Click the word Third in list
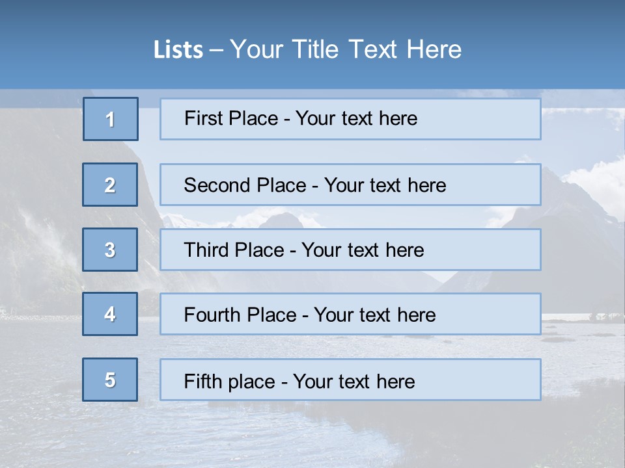The image size is (625, 468). (x=206, y=250)
